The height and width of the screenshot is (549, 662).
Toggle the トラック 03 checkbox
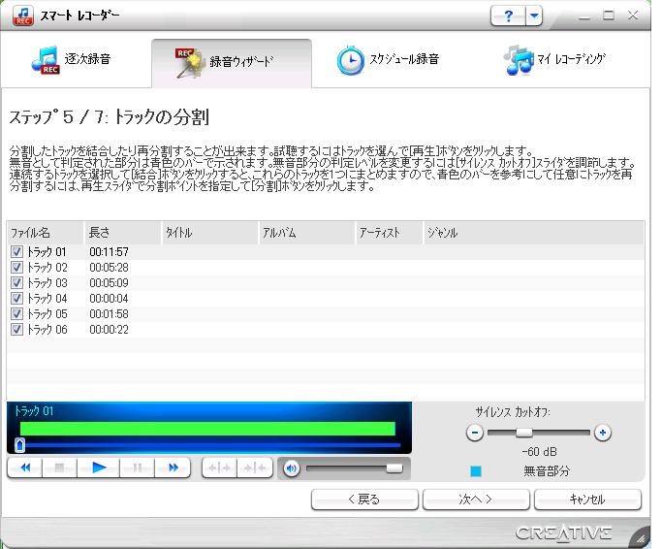[x=16, y=283]
